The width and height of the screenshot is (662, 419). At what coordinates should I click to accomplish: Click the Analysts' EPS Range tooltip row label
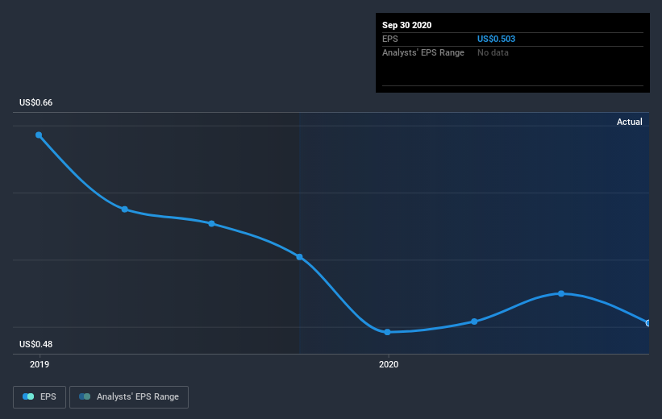[x=423, y=52]
